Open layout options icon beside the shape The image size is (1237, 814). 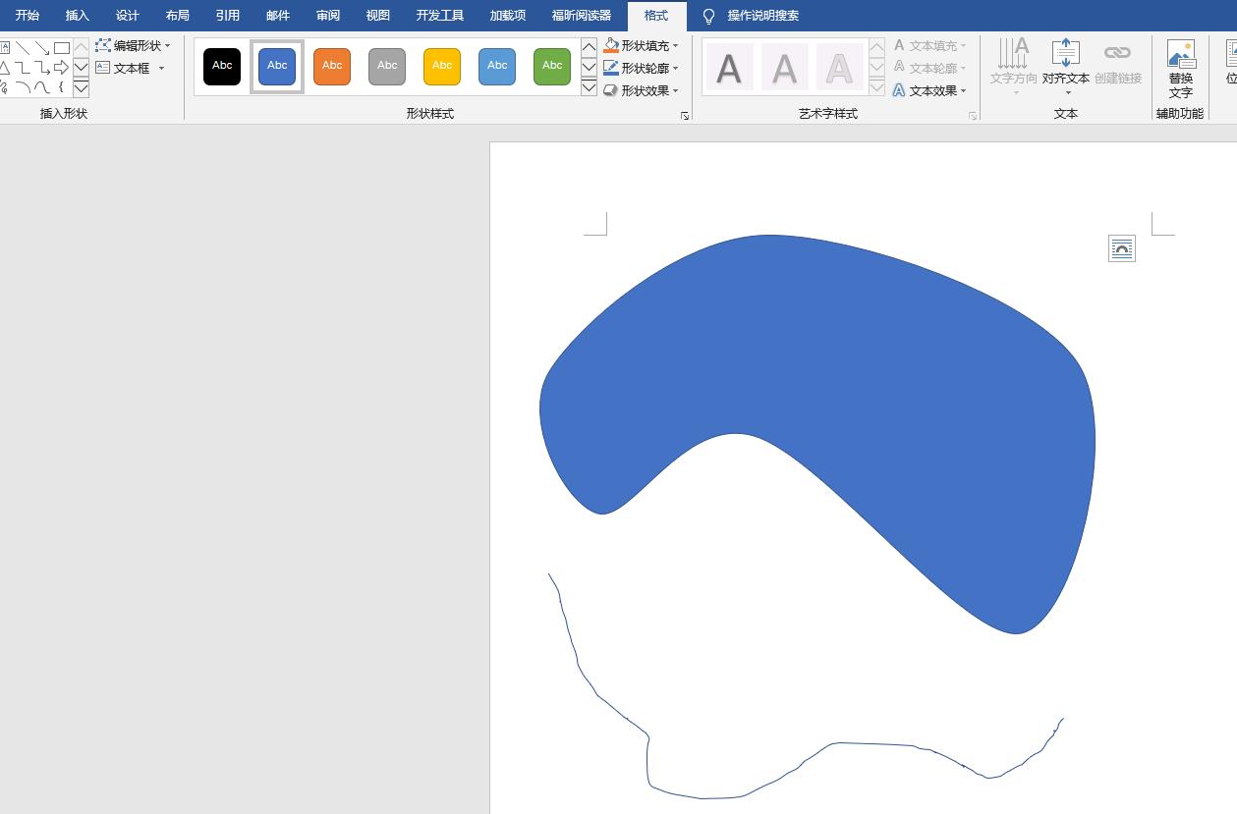tap(1121, 249)
